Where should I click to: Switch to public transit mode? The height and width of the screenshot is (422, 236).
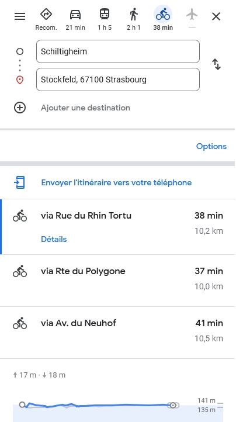(x=105, y=14)
